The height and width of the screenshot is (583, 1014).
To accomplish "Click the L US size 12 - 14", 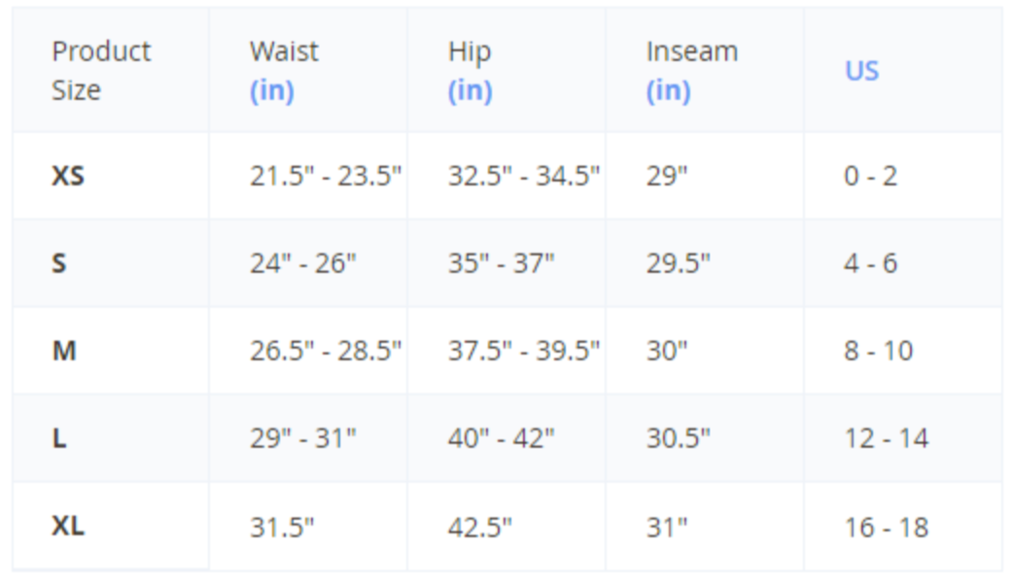I will coord(886,438).
